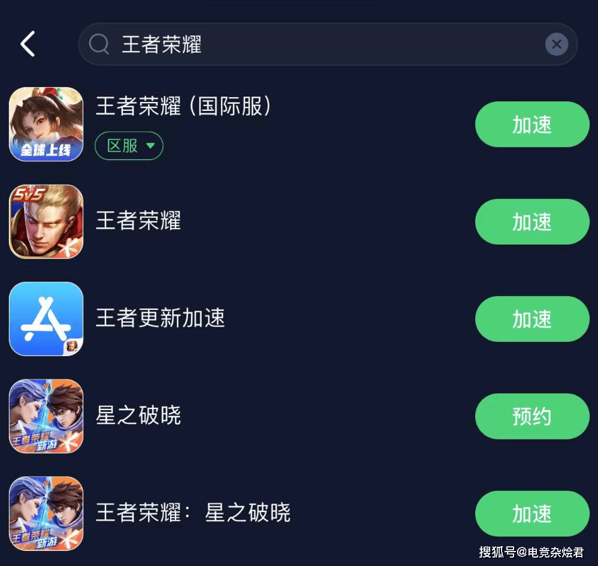This screenshot has width=598, height=566.
Task: Open the 星之破晓 game icon
Action: [46, 416]
